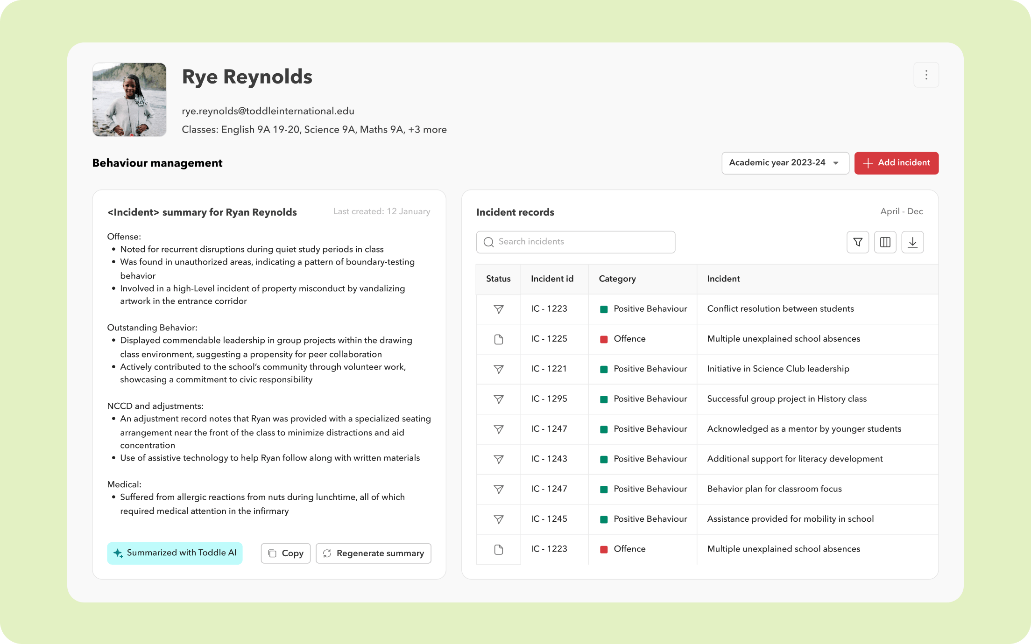Click 'Behavior plan for classroom focus' incident
The width and height of the screenshot is (1031, 644).
(x=774, y=489)
